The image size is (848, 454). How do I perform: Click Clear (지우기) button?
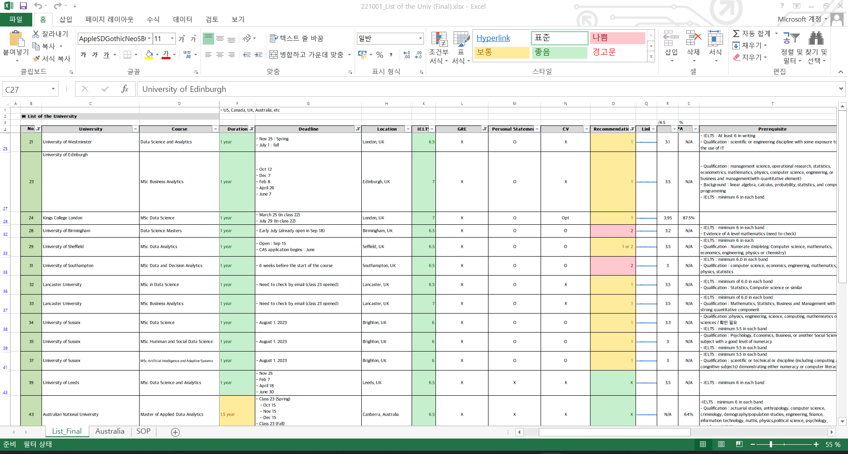pos(747,57)
